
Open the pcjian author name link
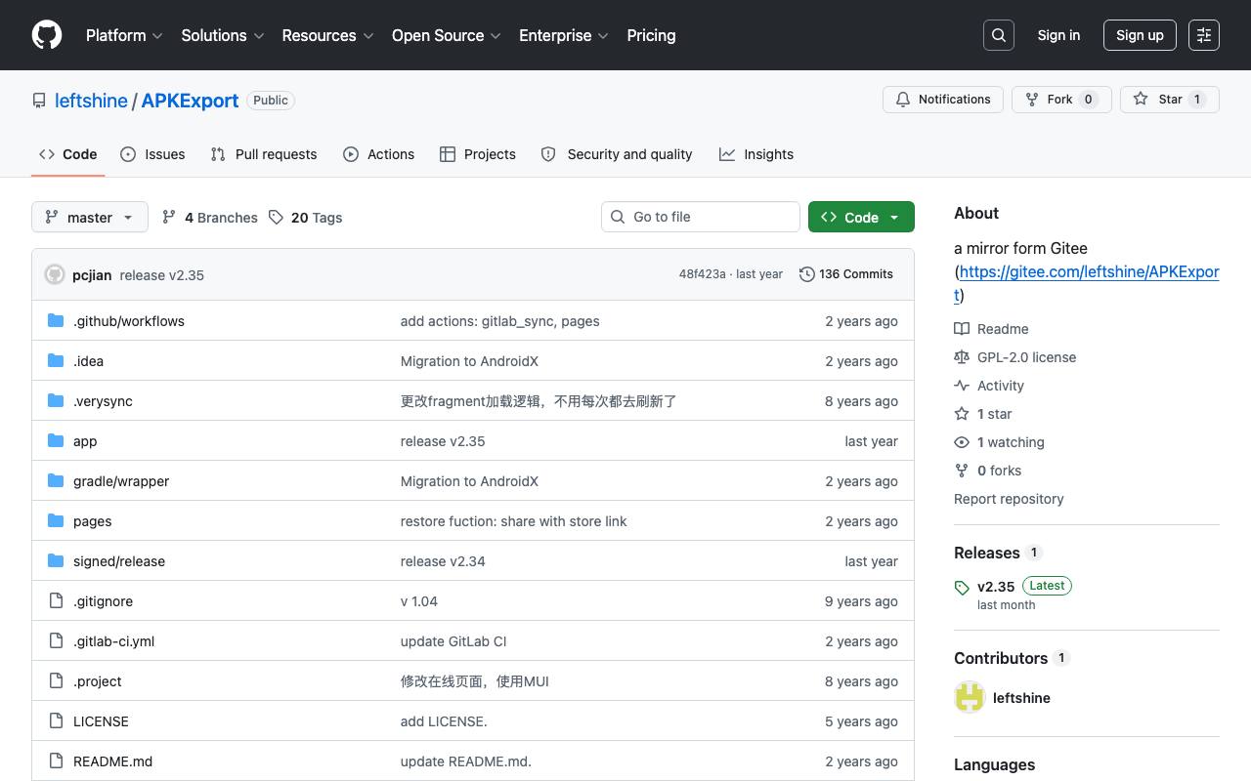(92, 275)
